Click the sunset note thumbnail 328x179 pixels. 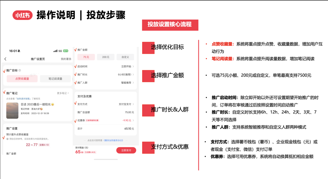coord(12,111)
